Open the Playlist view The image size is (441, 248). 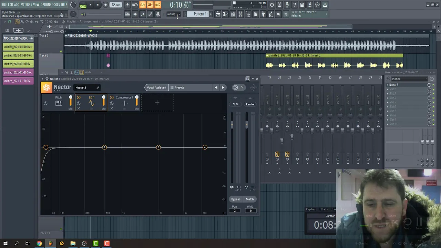(218, 14)
